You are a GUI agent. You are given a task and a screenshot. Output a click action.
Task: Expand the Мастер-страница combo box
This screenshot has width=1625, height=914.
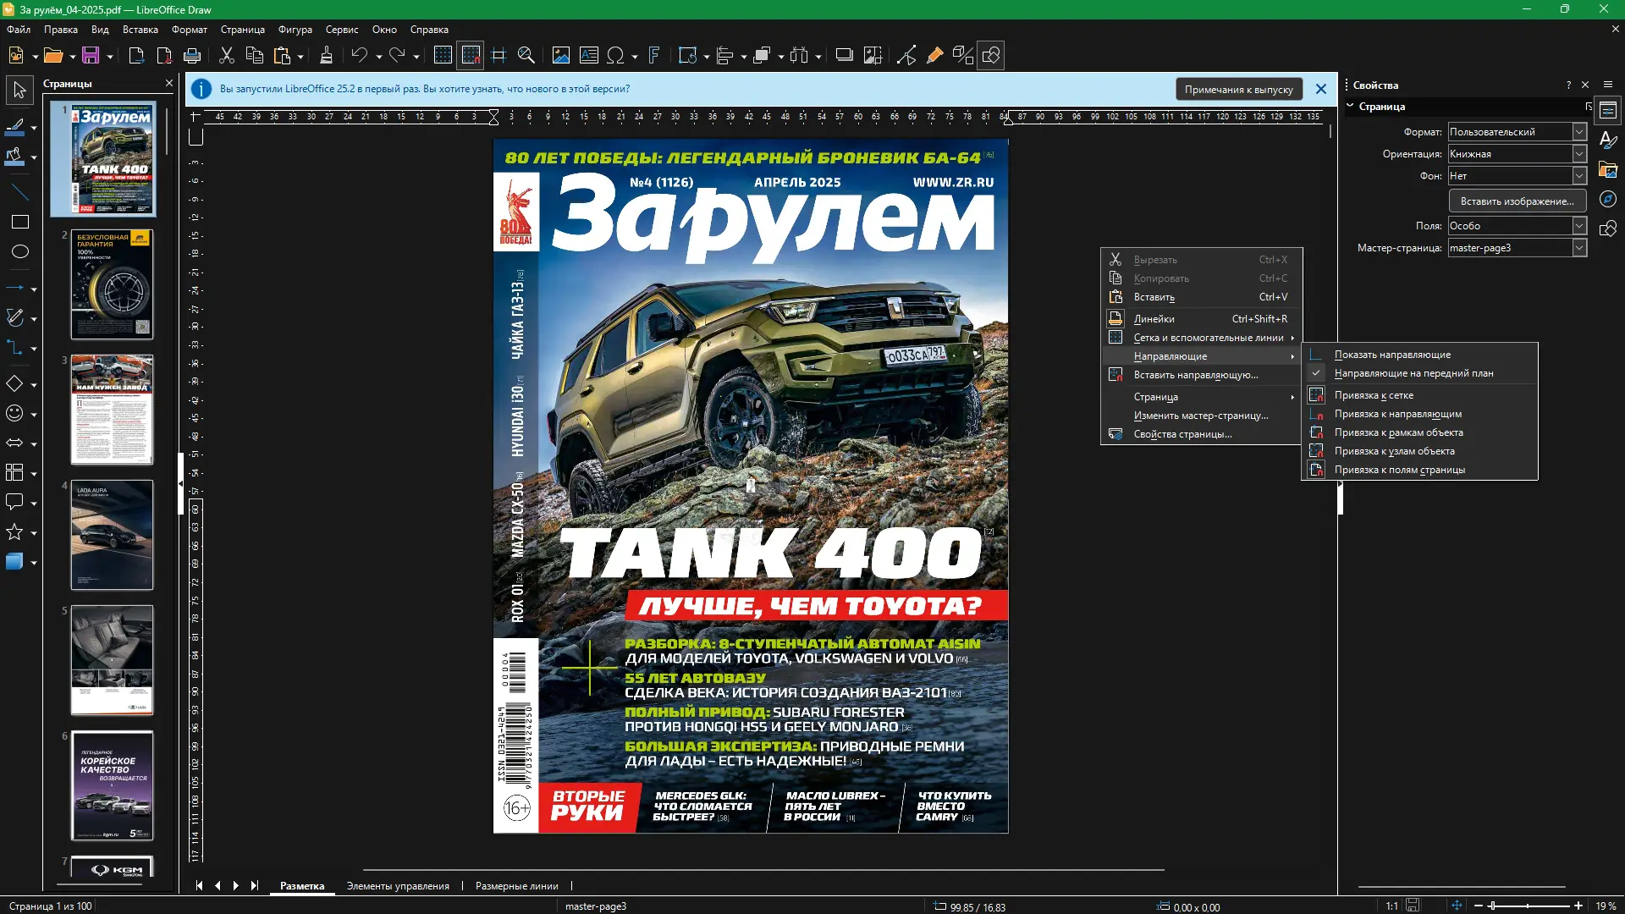coord(1579,248)
